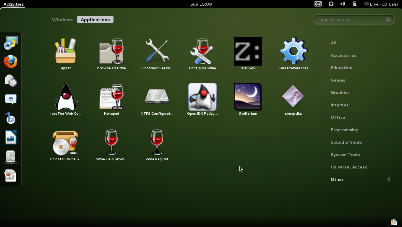The width and height of the screenshot is (402, 227).
Task: Launch the chat smiley app in the dock
Action: coord(11,100)
